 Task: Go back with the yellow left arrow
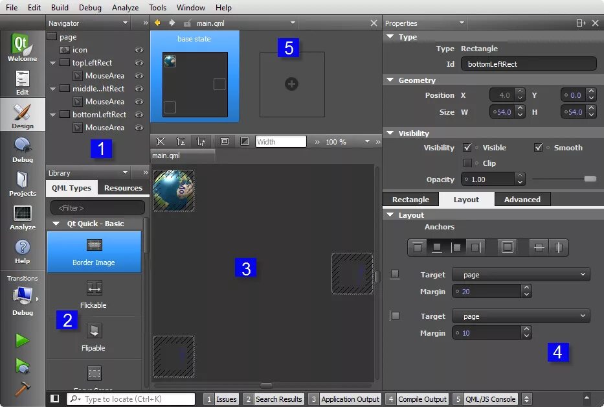point(157,23)
